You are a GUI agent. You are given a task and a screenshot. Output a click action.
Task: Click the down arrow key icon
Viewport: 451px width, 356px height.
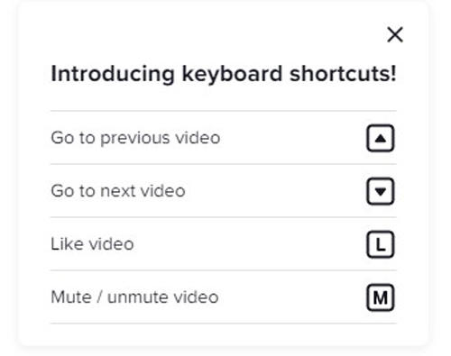pos(381,191)
